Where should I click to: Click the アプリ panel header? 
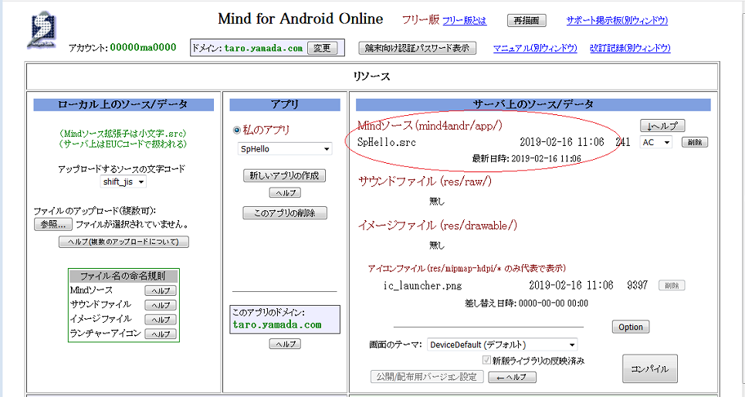[285, 104]
